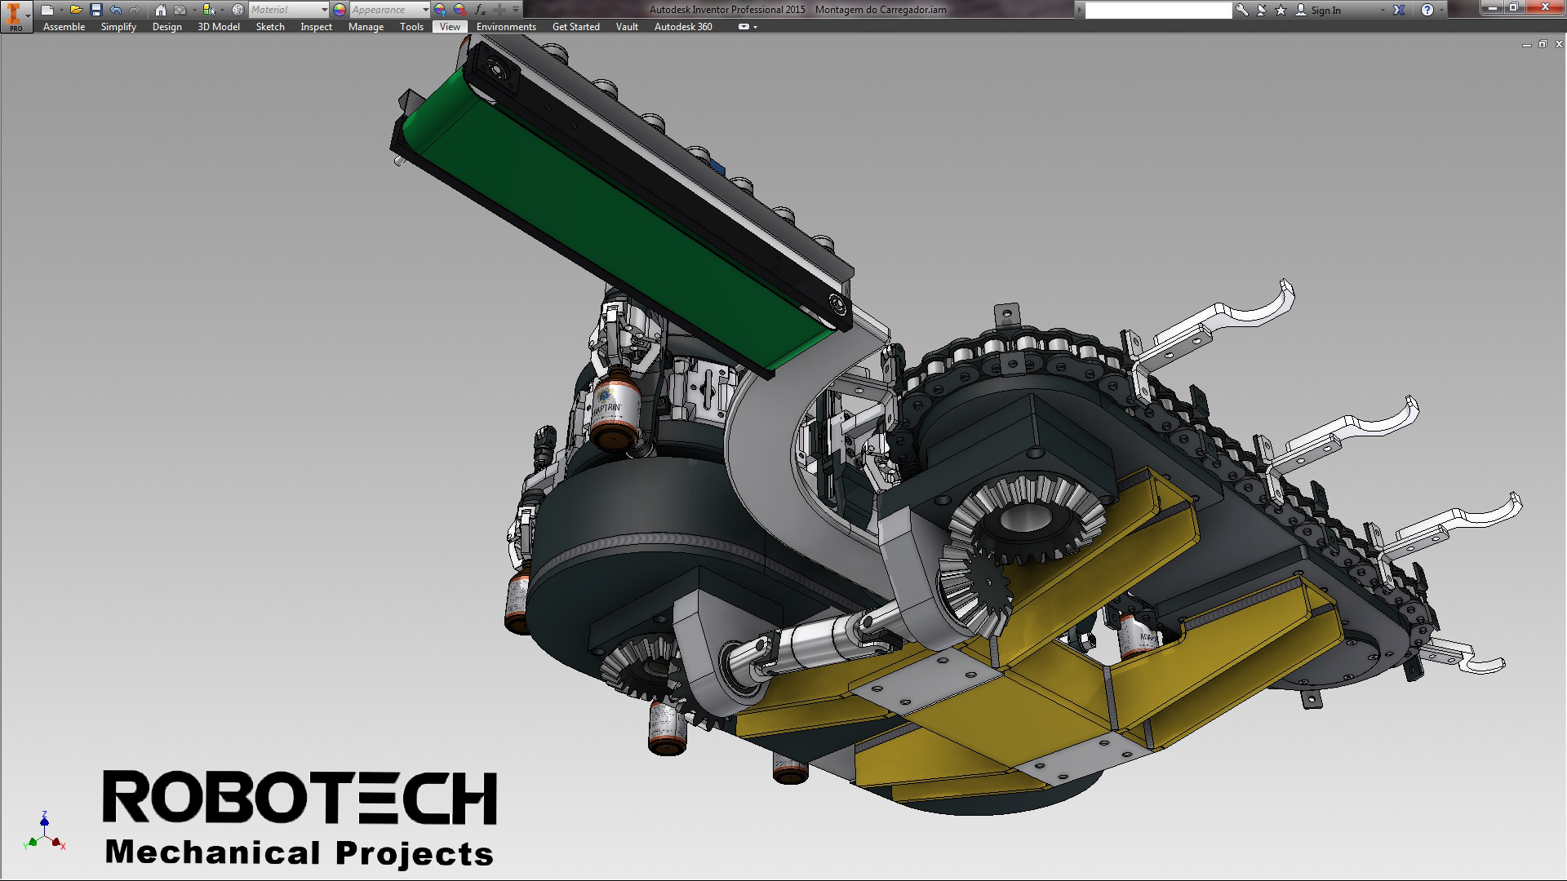The width and height of the screenshot is (1567, 881).
Task: Switch to the Sketch tab
Action: [270, 27]
